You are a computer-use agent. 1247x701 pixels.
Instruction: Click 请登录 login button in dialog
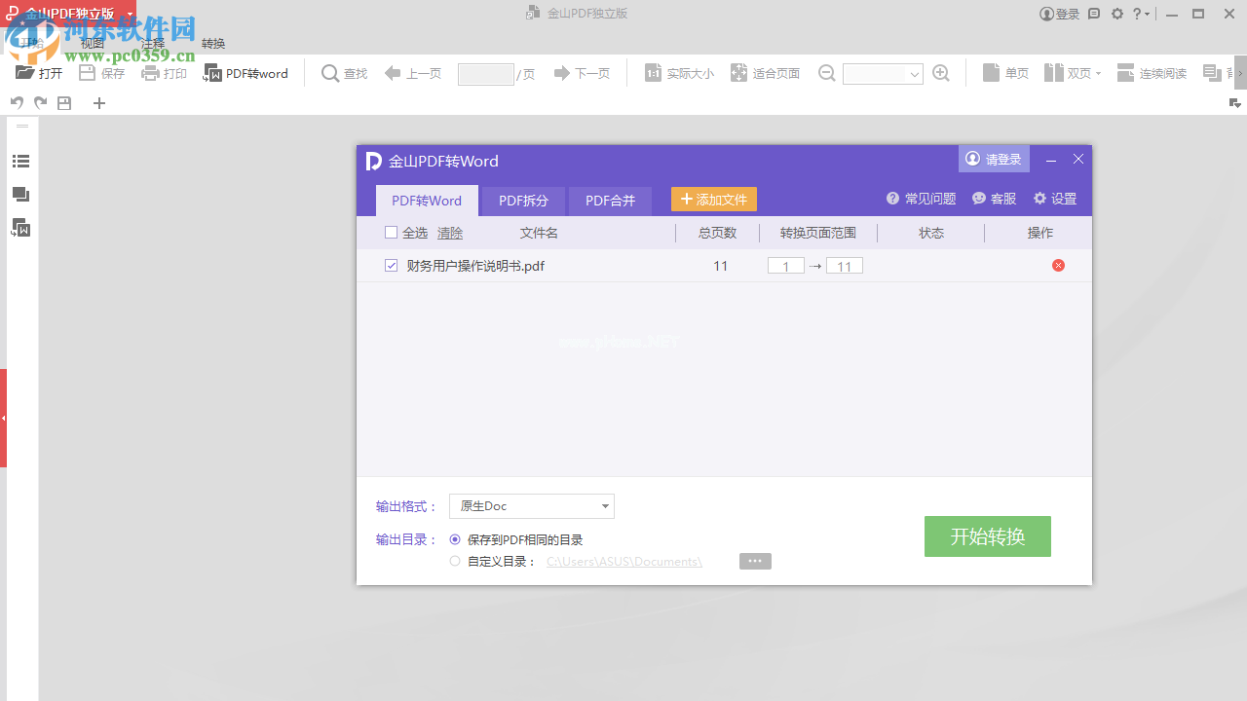tap(994, 159)
